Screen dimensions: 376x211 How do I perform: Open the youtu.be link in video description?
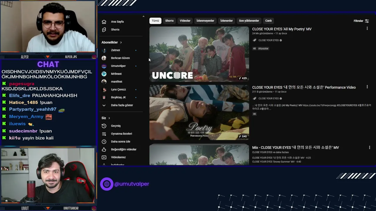click(x=319, y=105)
